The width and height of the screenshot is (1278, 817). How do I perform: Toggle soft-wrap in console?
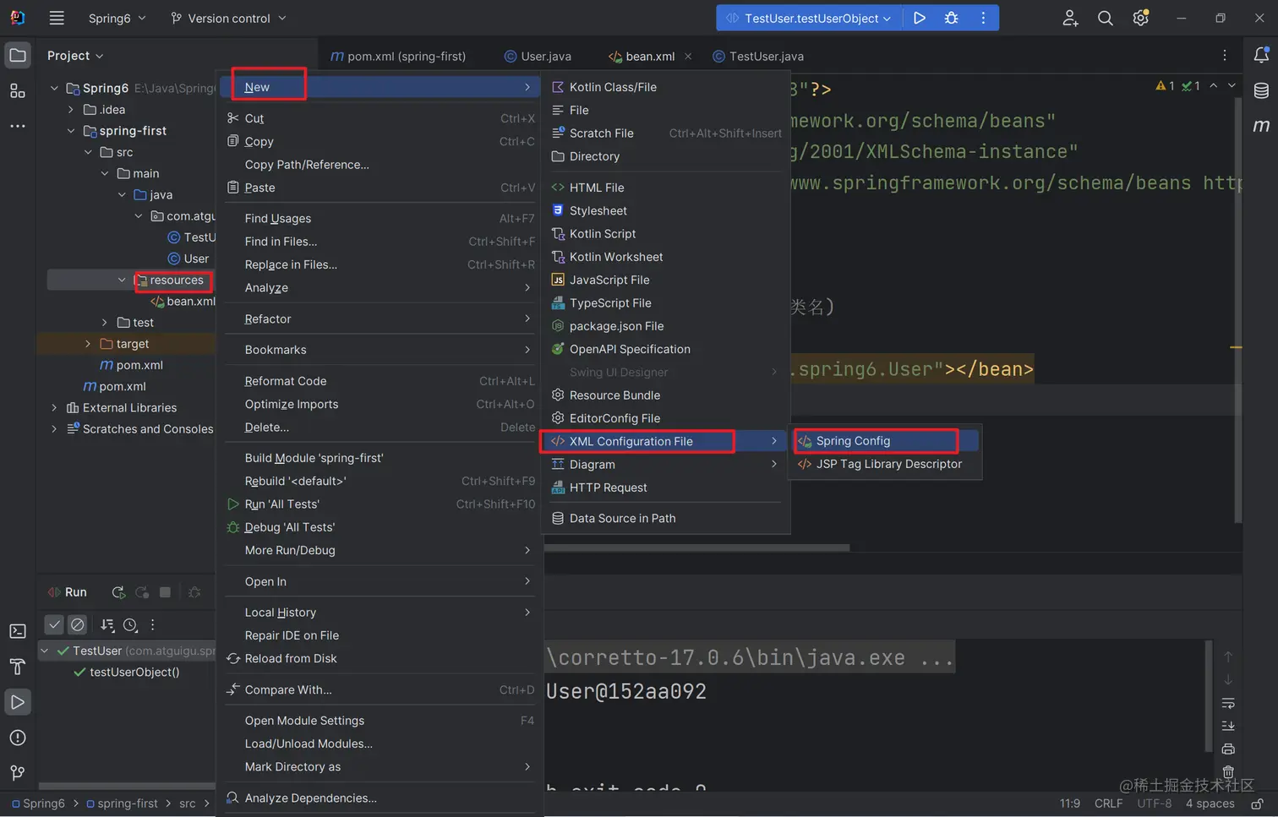tap(1228, 703)
